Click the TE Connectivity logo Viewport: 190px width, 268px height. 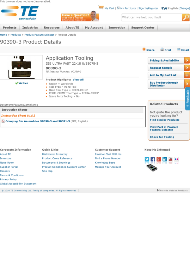pos(20,13)
